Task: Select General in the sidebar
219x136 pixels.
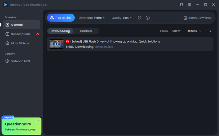Action: [x=21, y=25]
